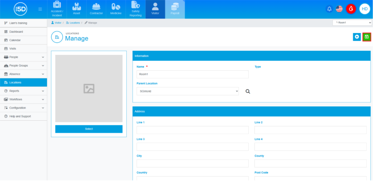Image resolution: width=373 pixels, height=181 pixels.
Task: Expand the Configuration sidebar section
Action: pos(23,108)
